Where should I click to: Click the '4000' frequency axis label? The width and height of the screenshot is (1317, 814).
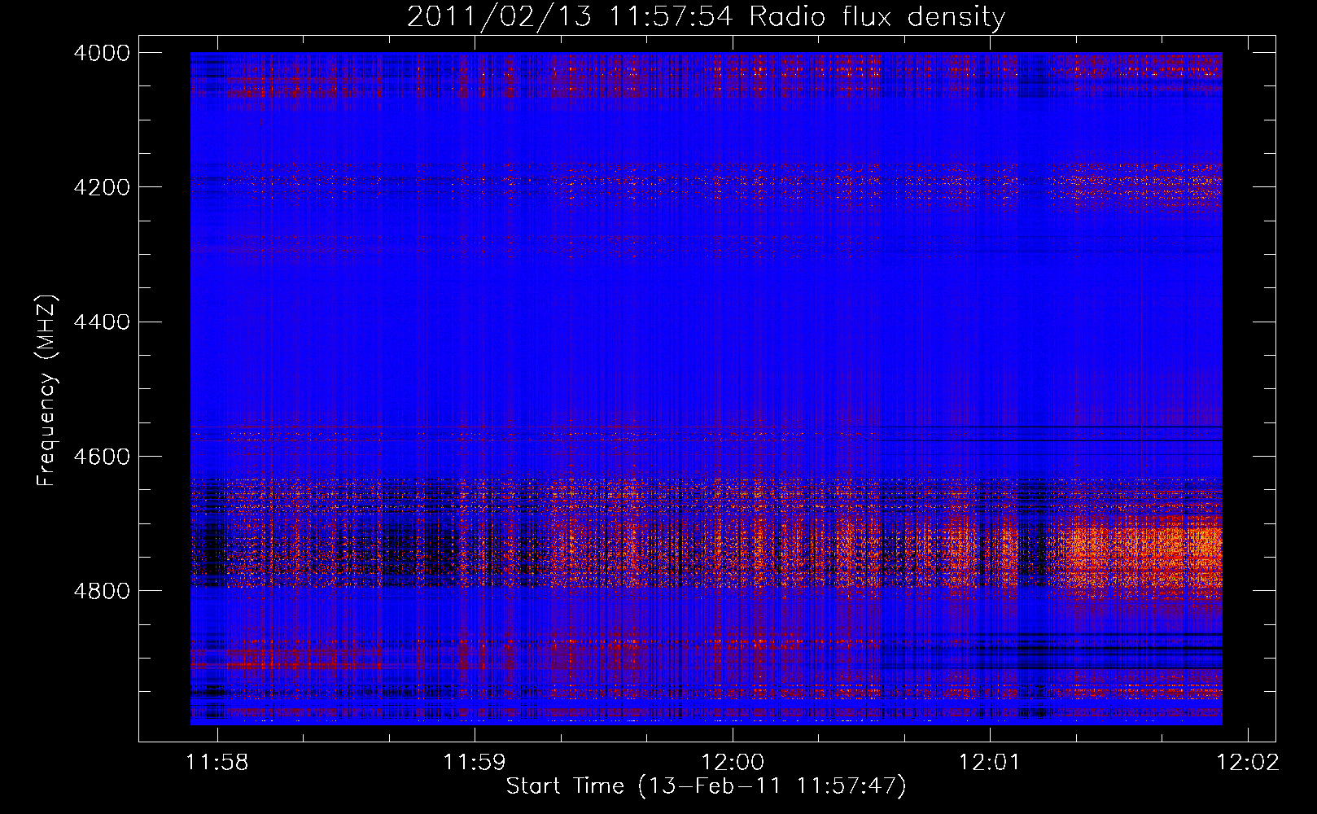click(x=101, y=53)
